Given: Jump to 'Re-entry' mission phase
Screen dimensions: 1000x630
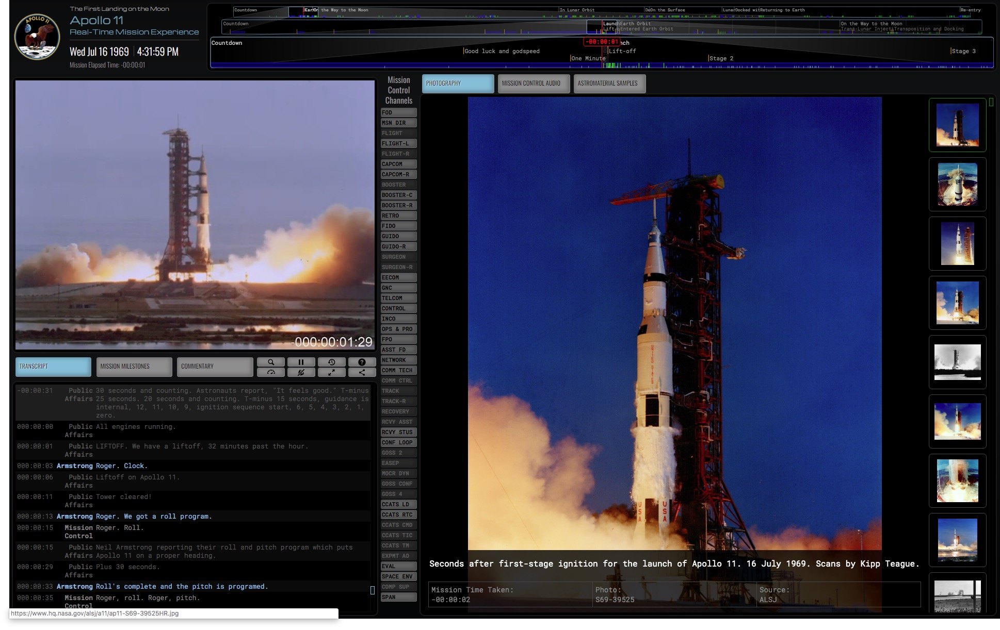Looking at the screenshot, I should coord(971,10).
